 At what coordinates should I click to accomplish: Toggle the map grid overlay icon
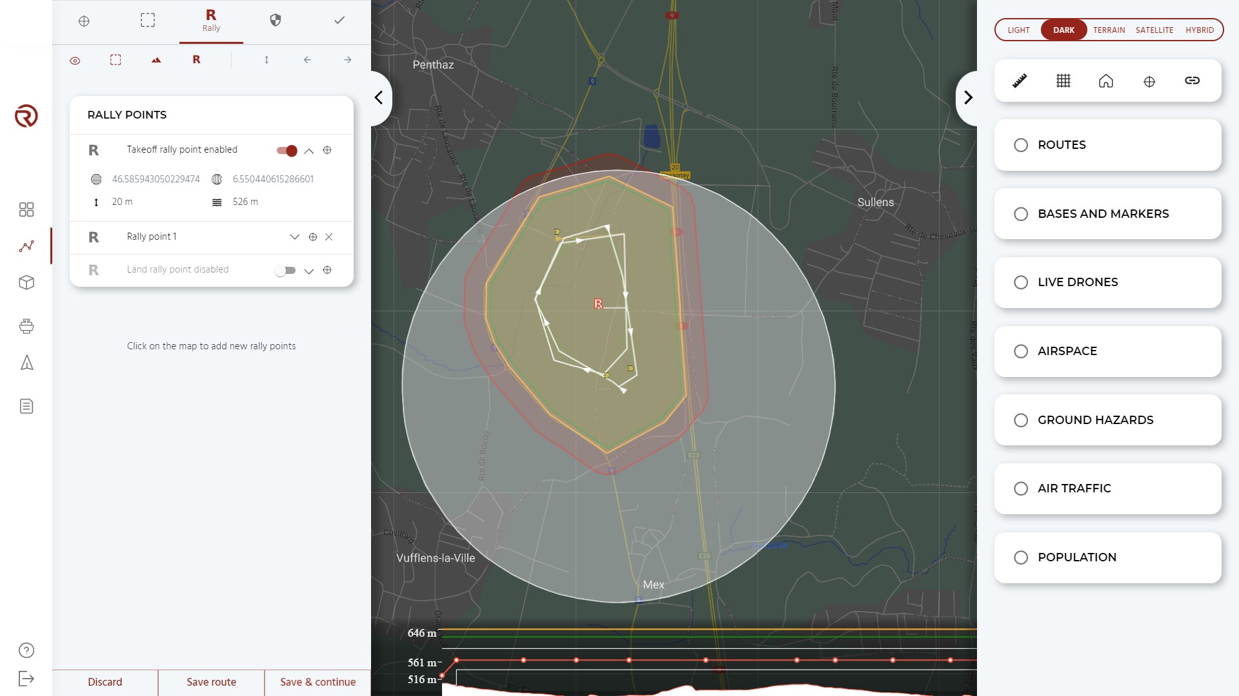click(x=1063, y=81)
